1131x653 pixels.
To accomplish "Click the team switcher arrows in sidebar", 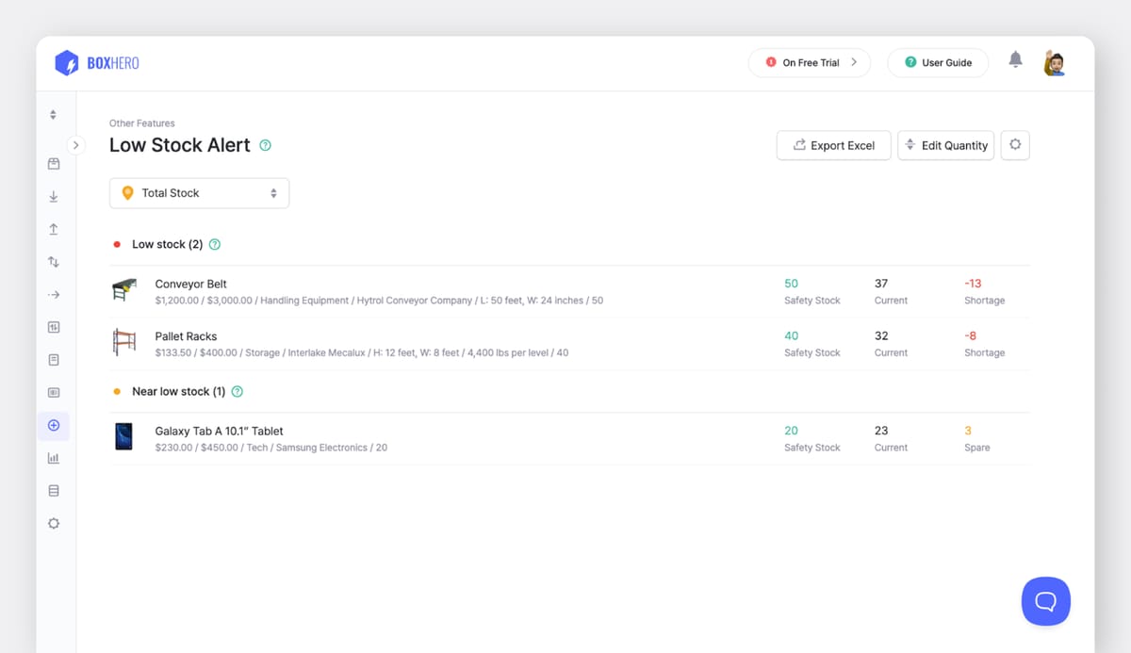I will point(53,115).
